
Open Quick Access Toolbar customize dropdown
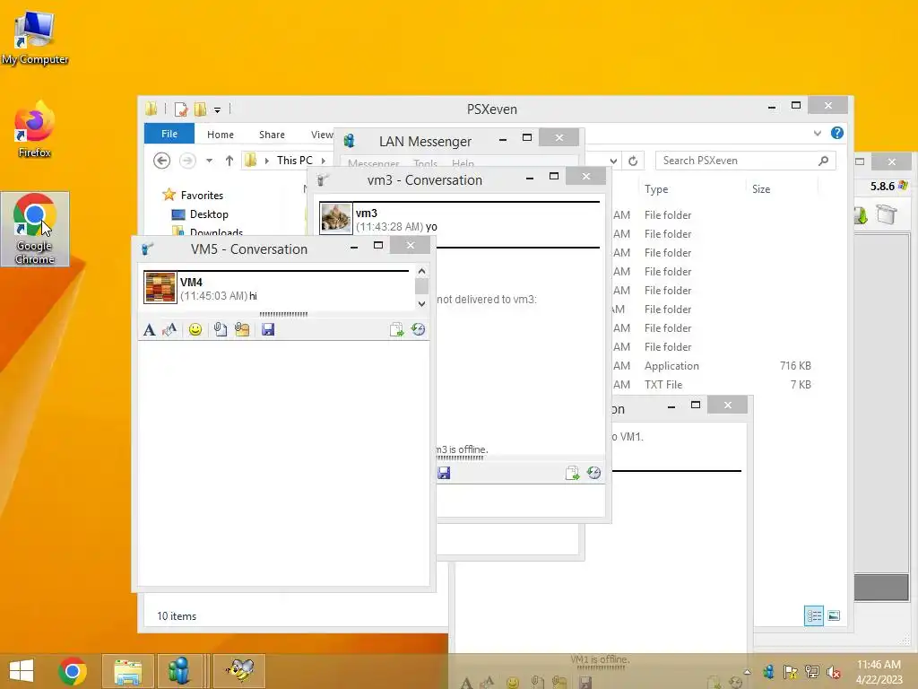tap(217, 109)
